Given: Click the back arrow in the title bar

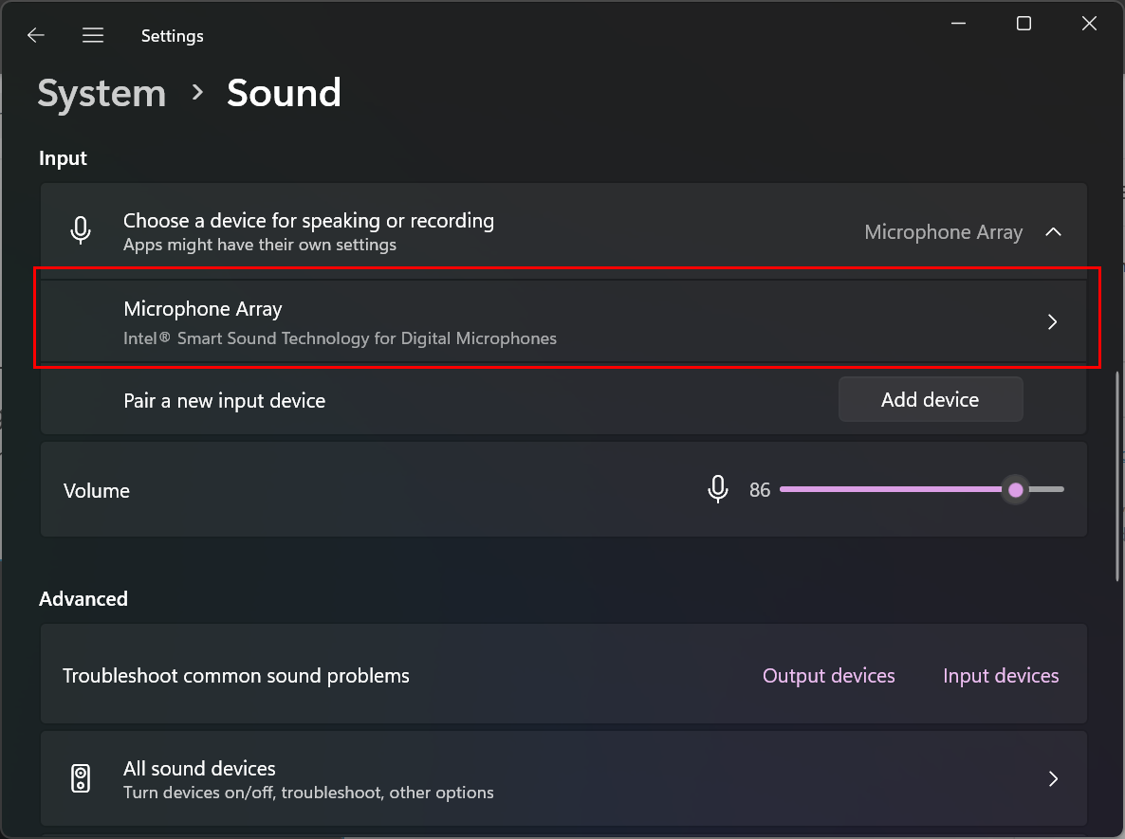Looking at the screenshot, I should click(36, 36).
